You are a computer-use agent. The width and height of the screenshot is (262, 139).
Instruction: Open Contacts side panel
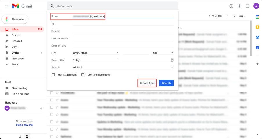click(257, 47)
